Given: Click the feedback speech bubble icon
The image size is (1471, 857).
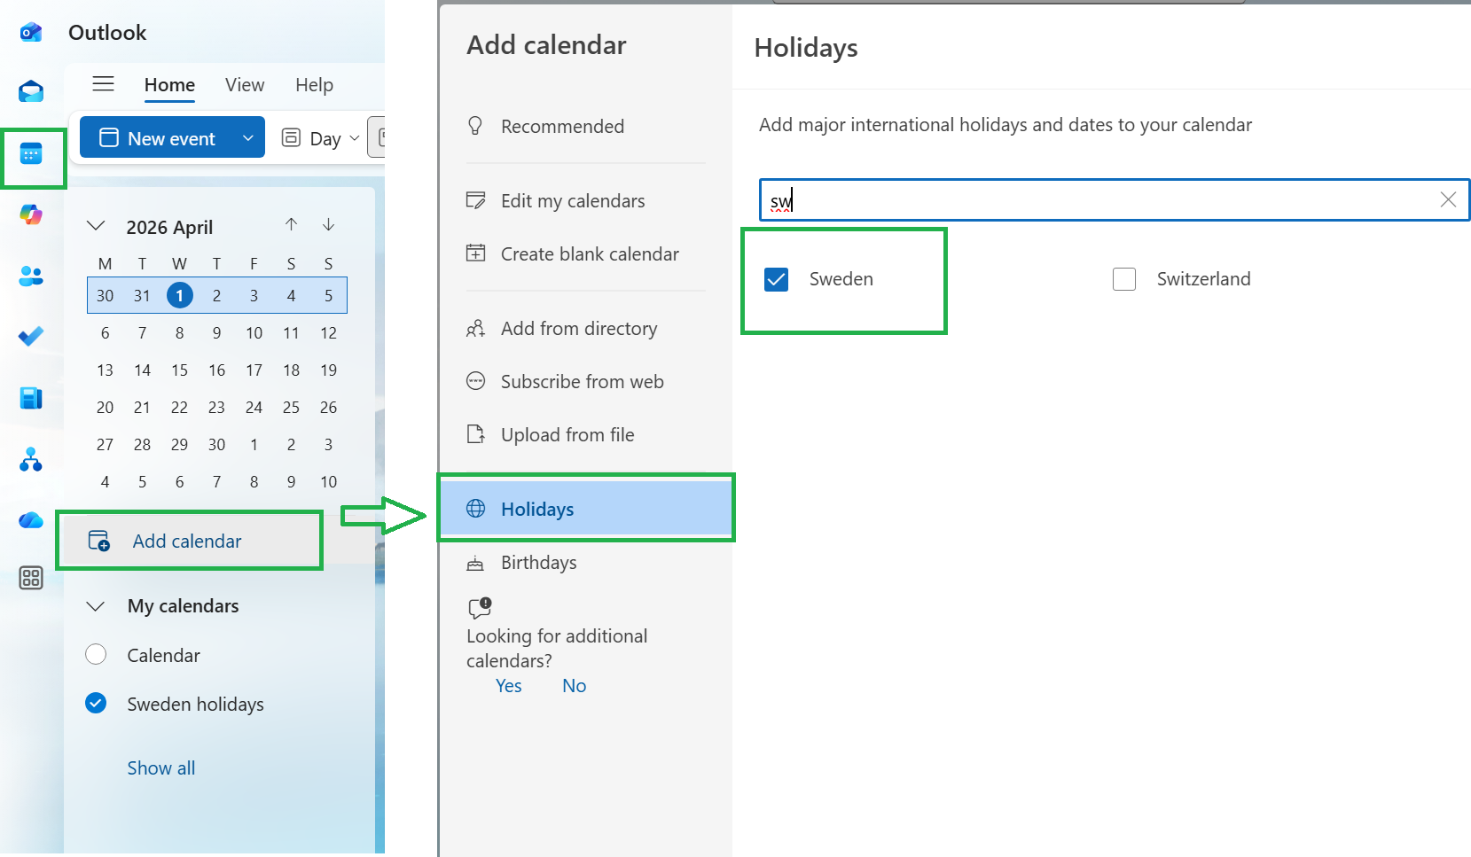Looking at the screenshot, I should [x=480, y=607].
